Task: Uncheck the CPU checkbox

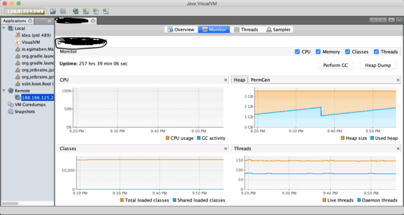Action: point(298,52)
